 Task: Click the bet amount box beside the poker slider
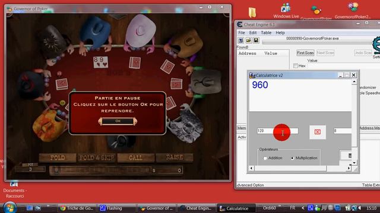(166, 170)
